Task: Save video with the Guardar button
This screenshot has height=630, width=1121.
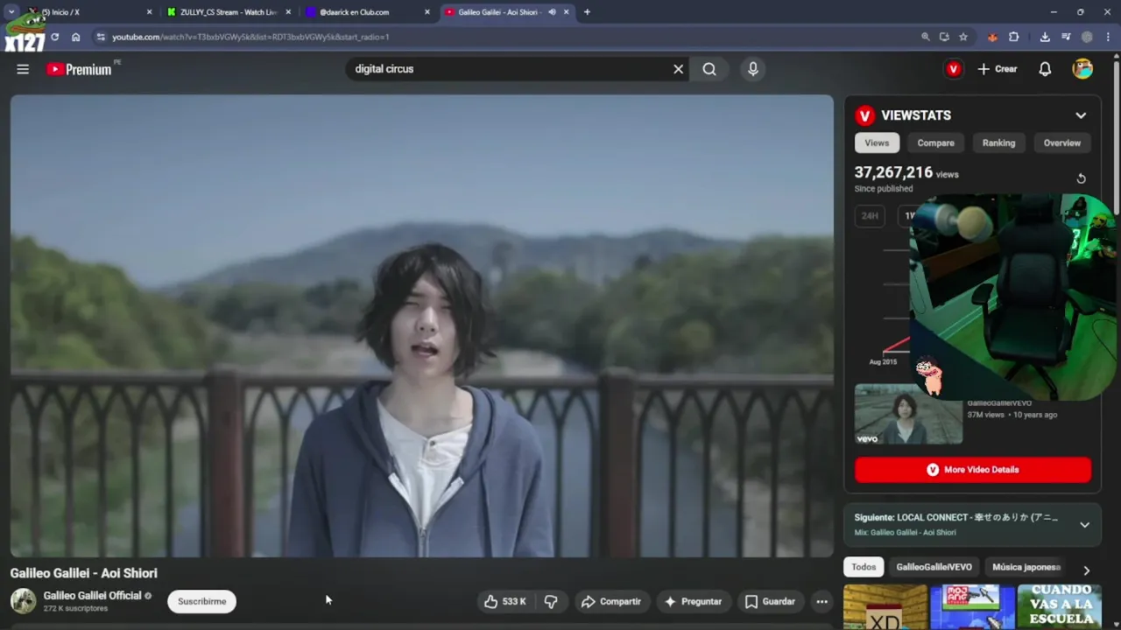Action: coord(770,601)
